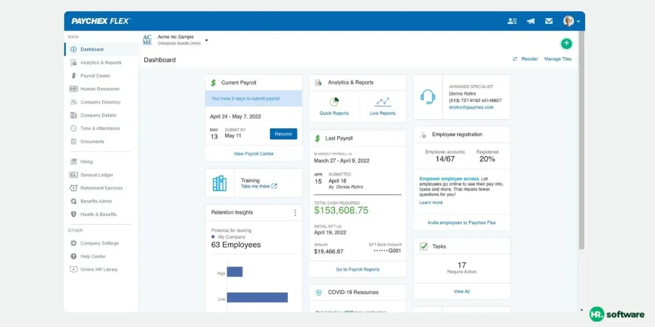Click the Employee registration tile icon

pyautogui.click(x=423, y=135)
